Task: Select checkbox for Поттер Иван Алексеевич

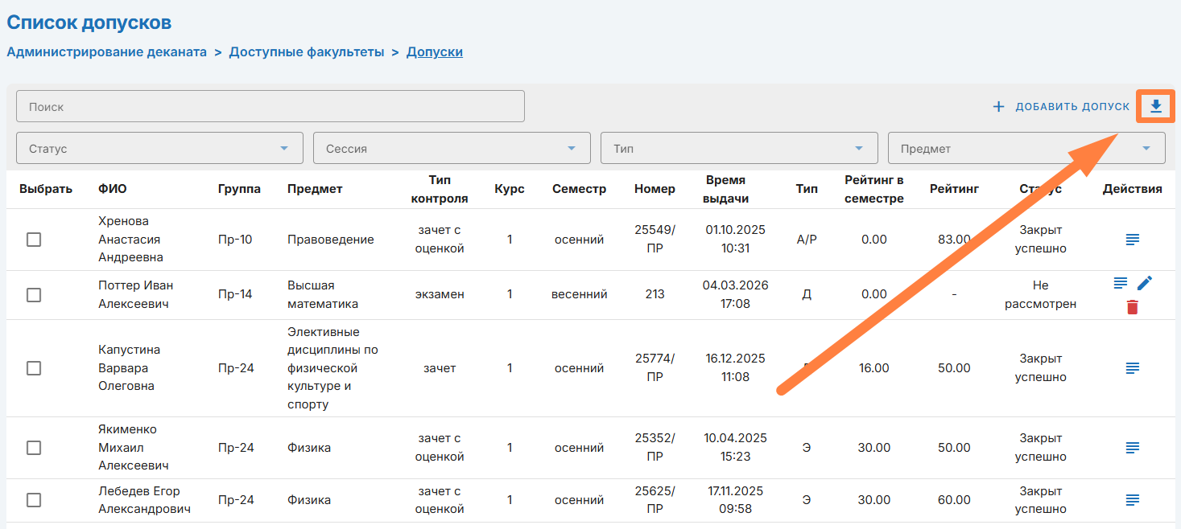Action: tap(34, 295)
